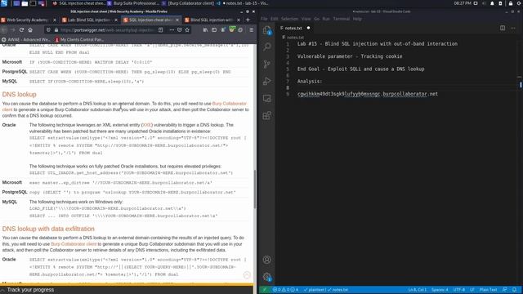Follow the Burp Collaborator link in DNS lookup

230,104
